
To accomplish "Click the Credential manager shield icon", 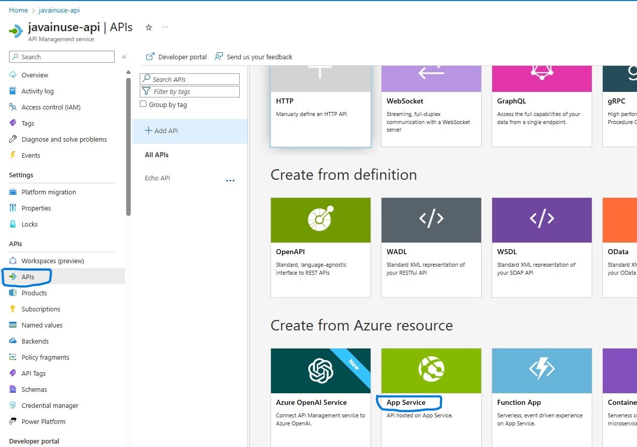I will (x=13, y=405).
